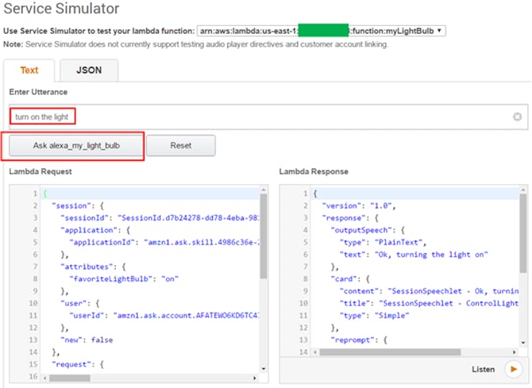Viewport: 532px width, 388px height.
Task: Play the Listen audio response
Action: point(513,369)
